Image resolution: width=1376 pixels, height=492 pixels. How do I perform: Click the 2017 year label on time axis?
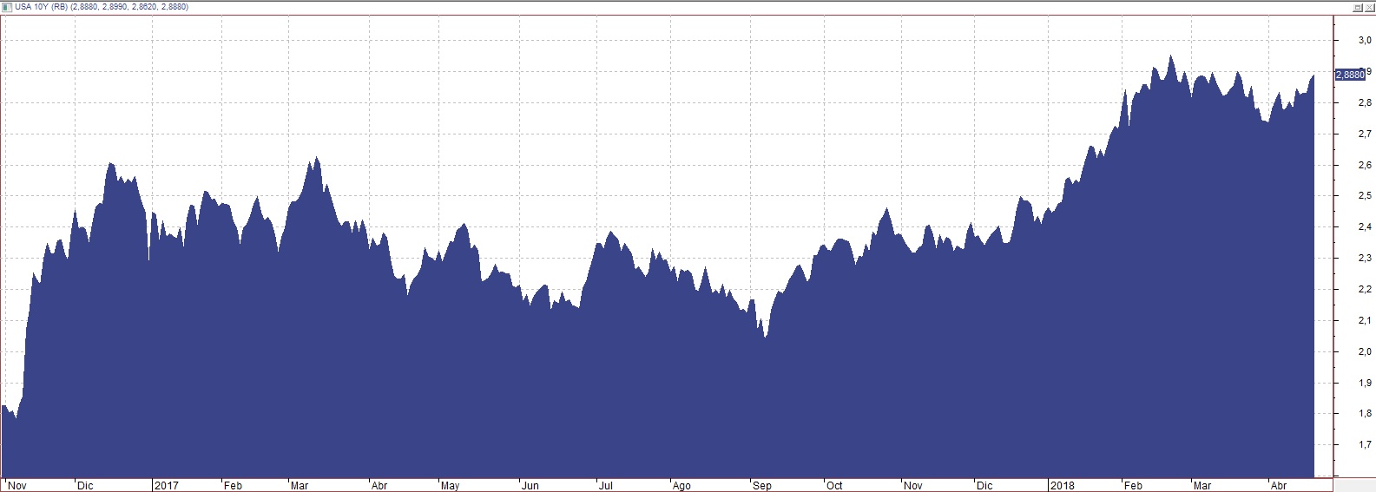tap(166, 485)
